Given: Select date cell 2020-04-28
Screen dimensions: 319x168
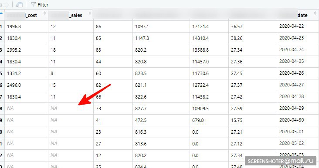Looking at the screenshot, I should point(292,97).
